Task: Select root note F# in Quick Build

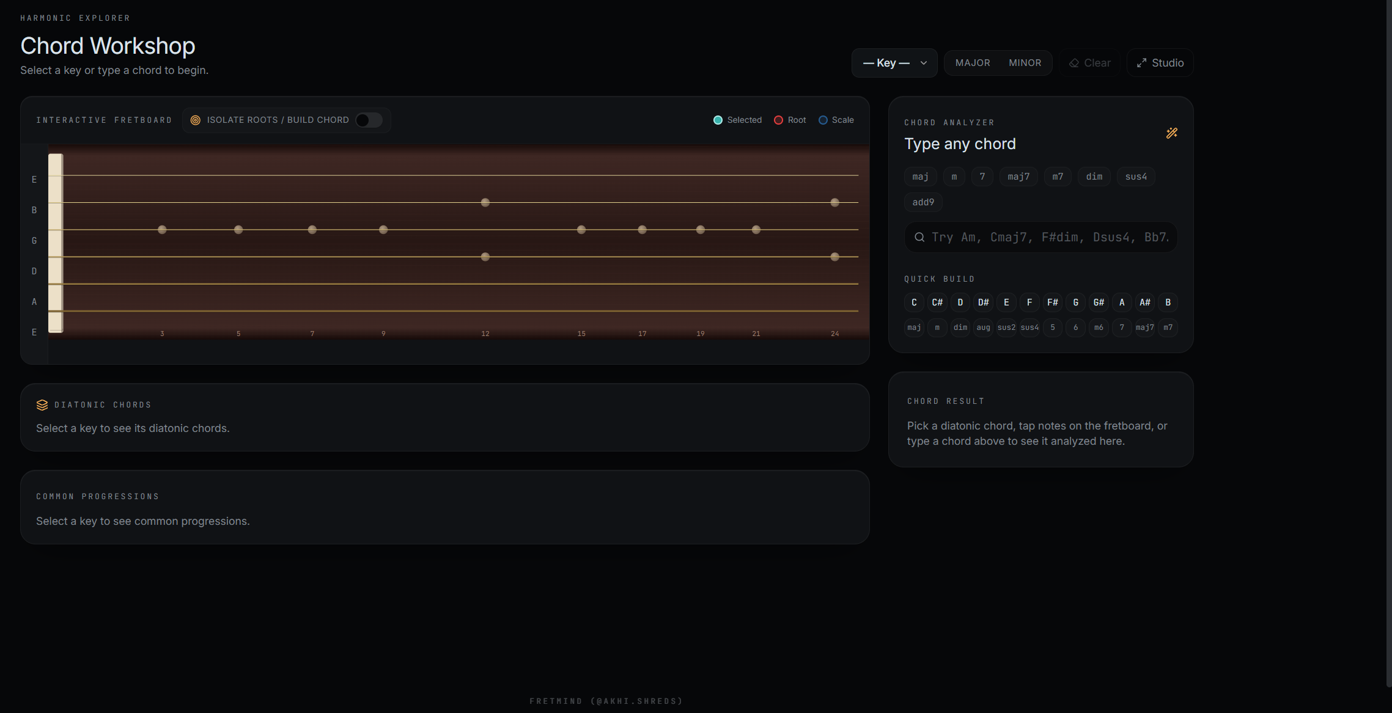Action: 1053,302
